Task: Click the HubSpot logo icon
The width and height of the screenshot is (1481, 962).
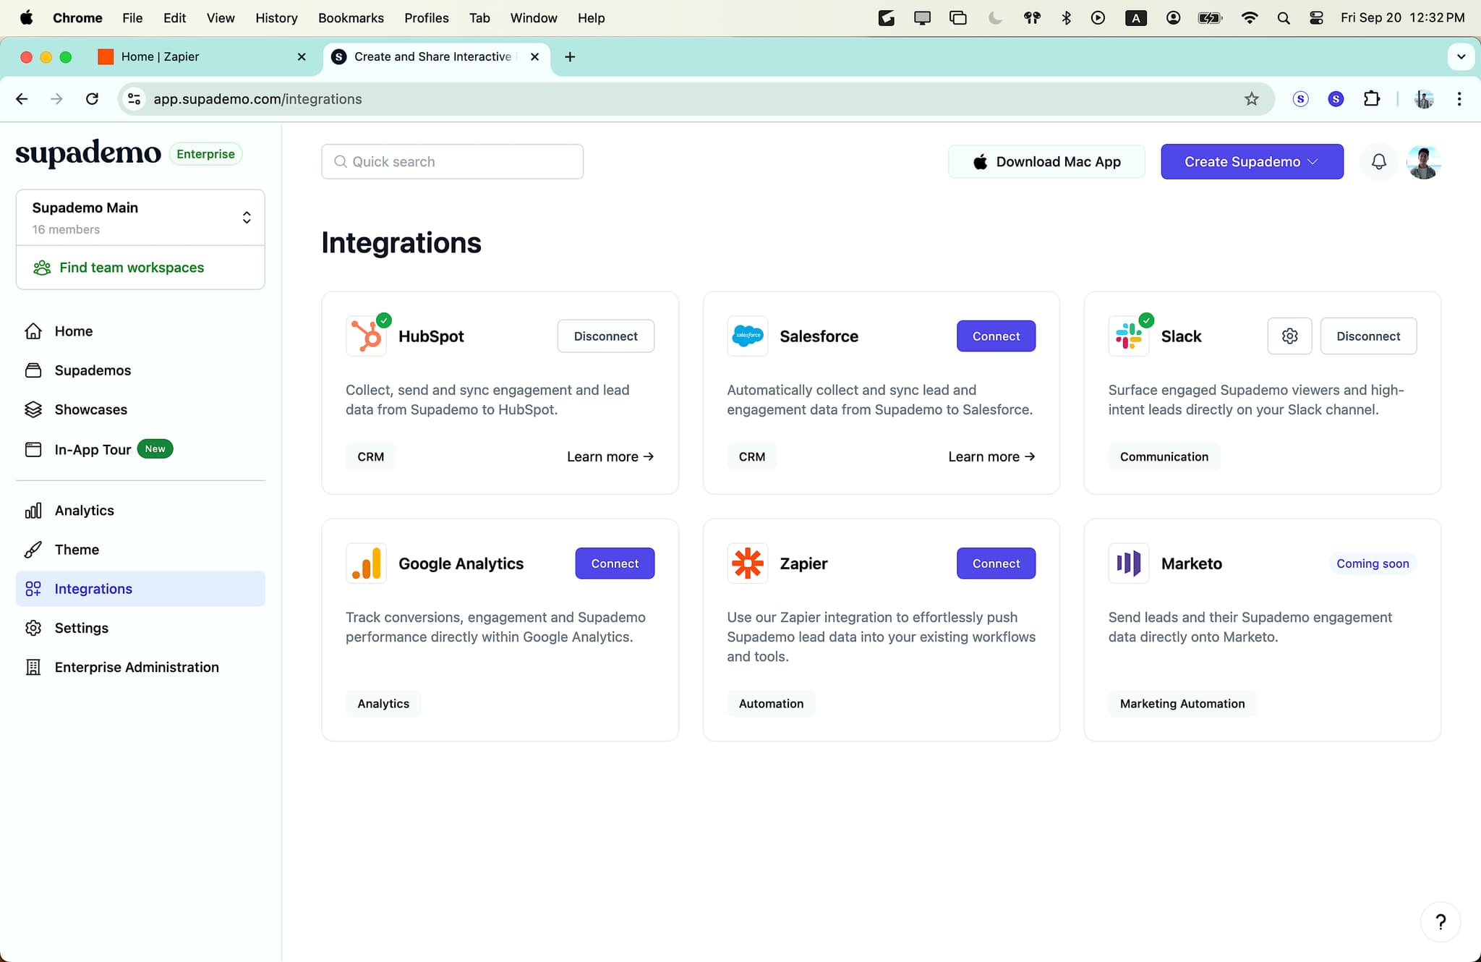Action: (x=367, y=336)
